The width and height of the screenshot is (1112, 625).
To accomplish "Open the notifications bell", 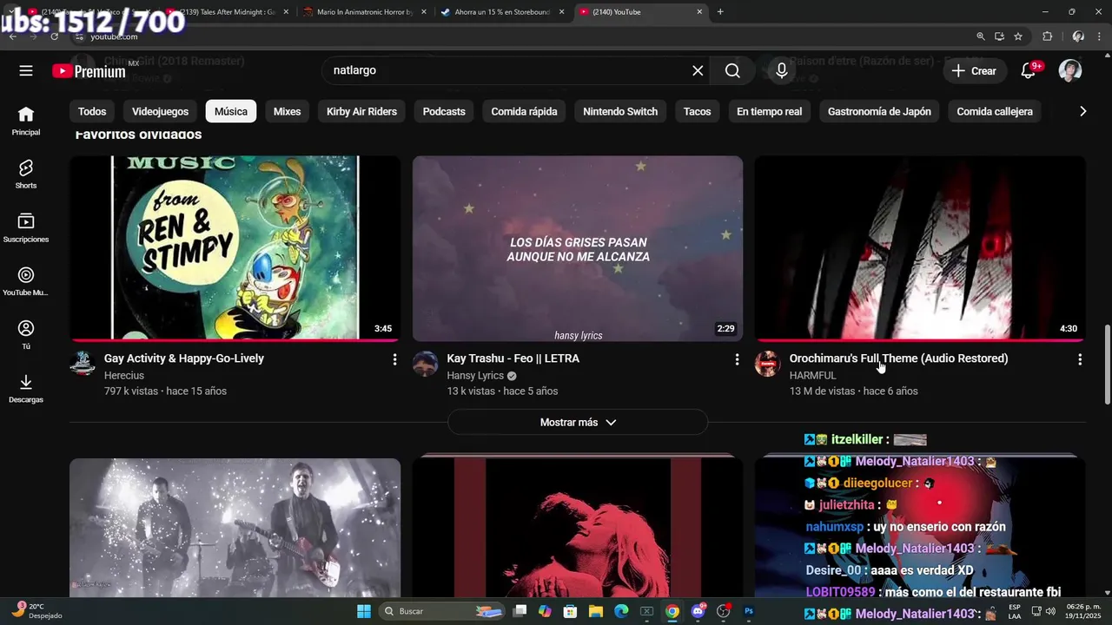I will coord(1028,71).
